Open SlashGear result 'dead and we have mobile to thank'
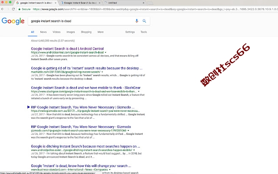Image resolution: width=278 pixels, height=174 pixels. 86,88
